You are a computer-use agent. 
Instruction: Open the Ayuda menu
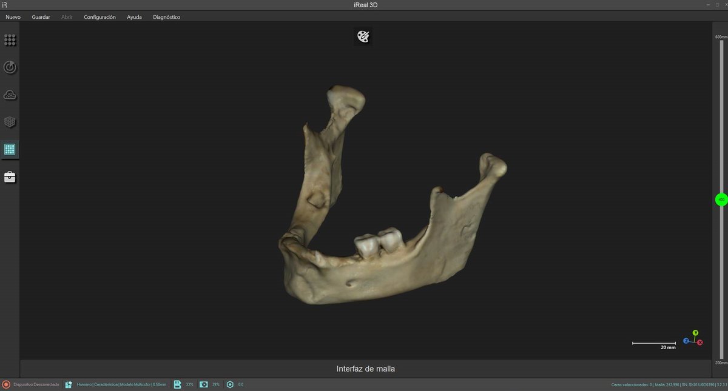134,17
